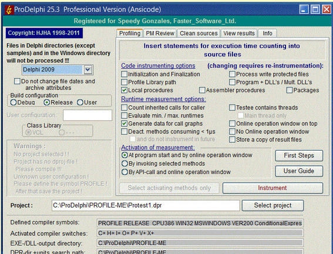
Task: Check Evaluate min. / max. runtimes
Action: (125, 115)
